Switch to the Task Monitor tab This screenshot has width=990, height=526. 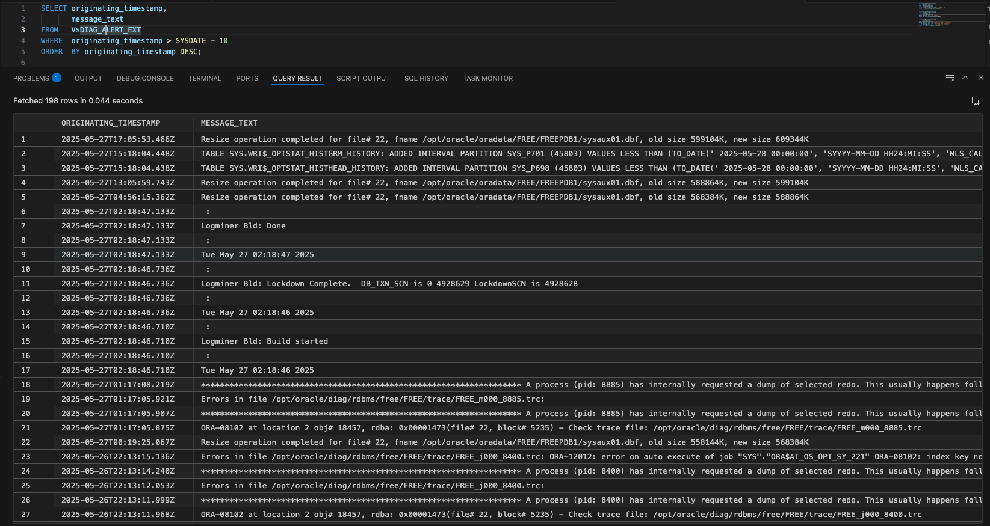click(487, 78)
